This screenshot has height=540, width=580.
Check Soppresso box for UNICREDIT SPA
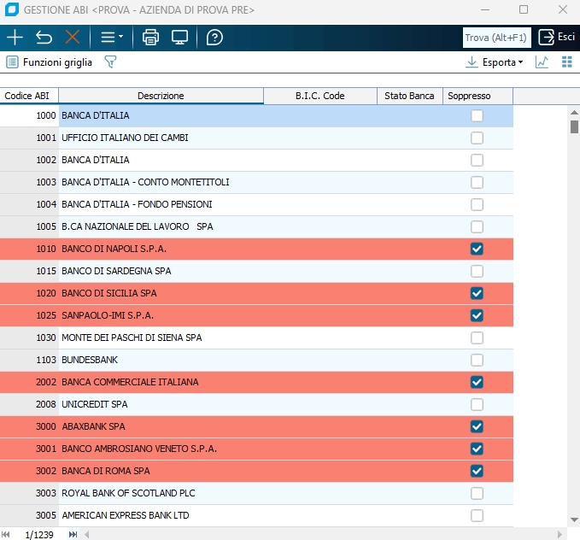(x=477, y=404)
